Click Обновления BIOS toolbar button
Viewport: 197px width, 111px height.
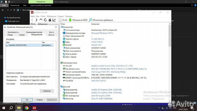pyautogui.click(x=78, y=20)
